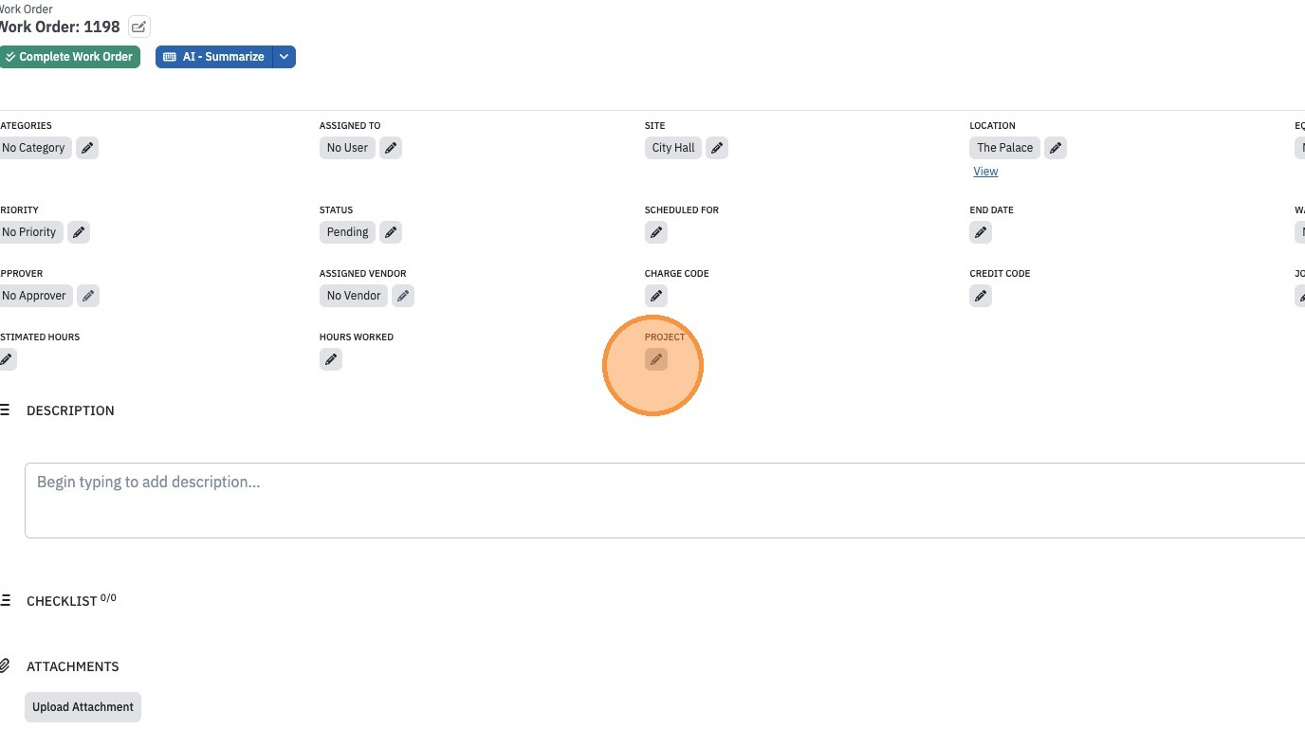Edit the Charge Code pencil icon
1305x729 pixels.
(655, 296)
